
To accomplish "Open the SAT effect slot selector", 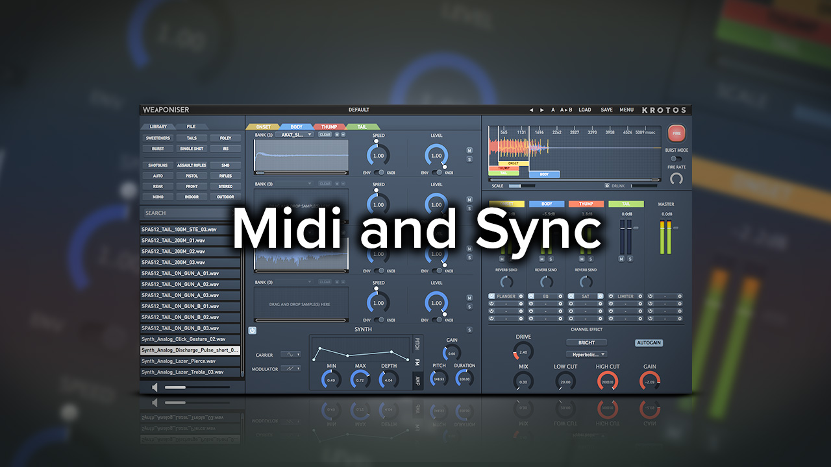I will click(586, 296).
